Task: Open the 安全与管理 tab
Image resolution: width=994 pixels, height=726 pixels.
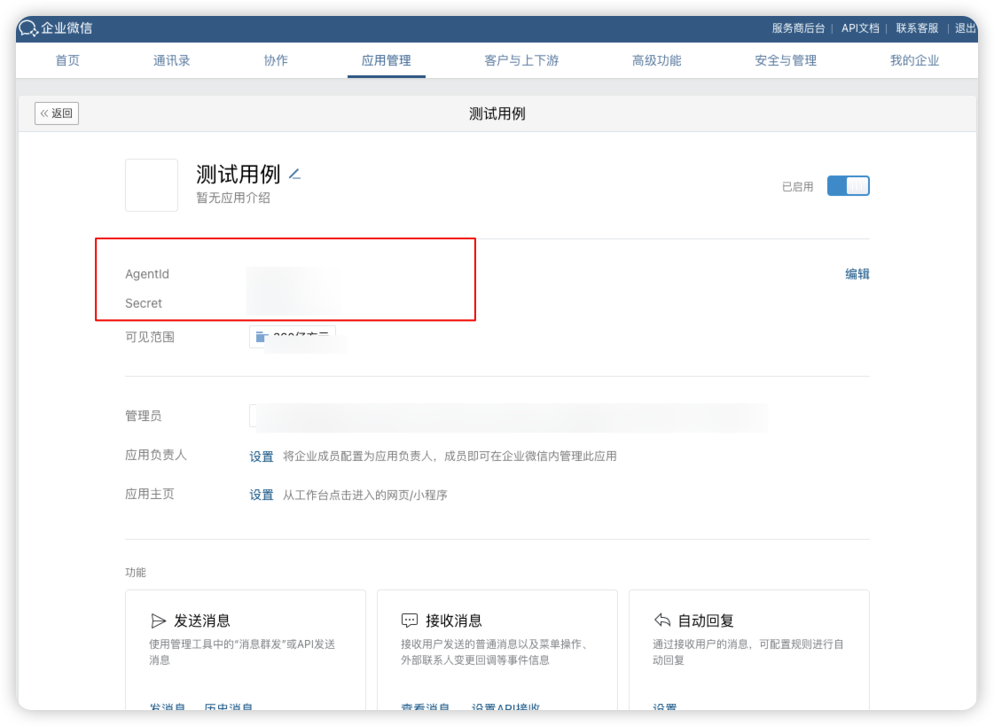Action: pos(785,60)
